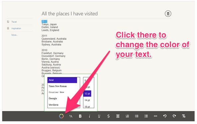Choose Verdana font
Screen dimensions: 197x124
(x=54, y=105)
